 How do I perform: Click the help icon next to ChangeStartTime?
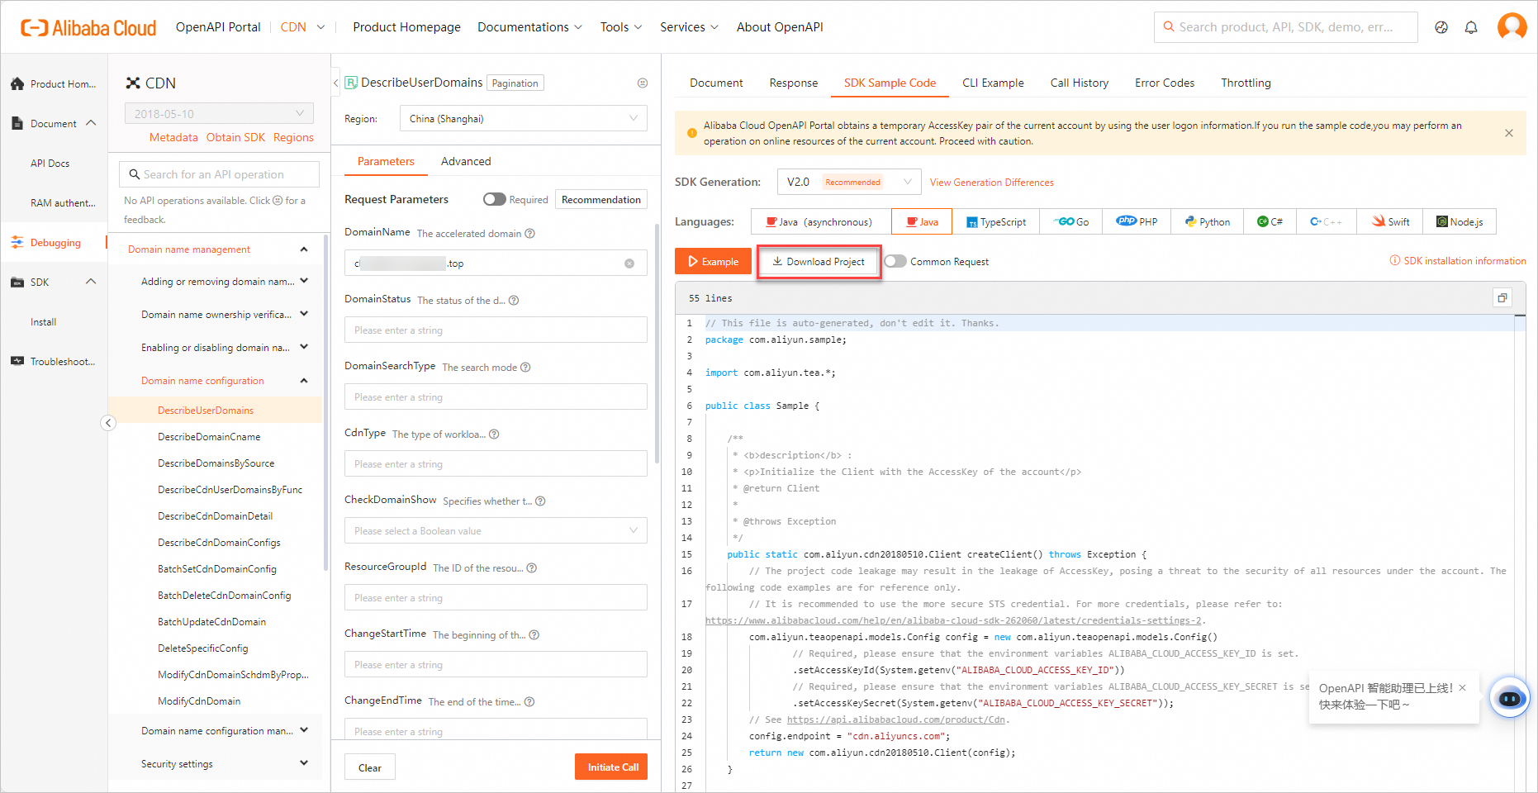[534, 635]
